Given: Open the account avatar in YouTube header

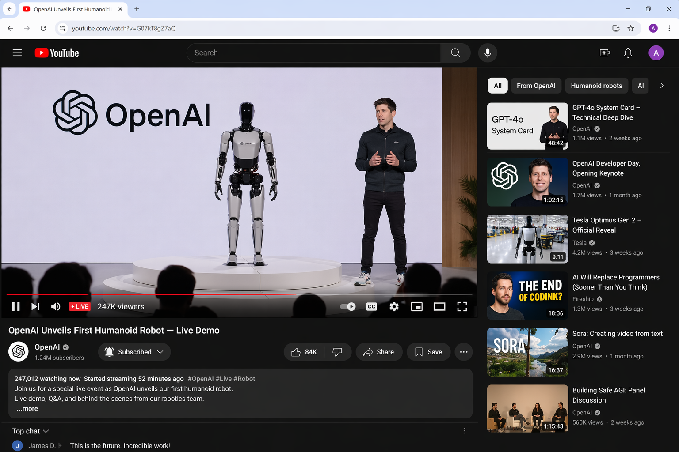Looking at the screenshot, I should point(656,53).
